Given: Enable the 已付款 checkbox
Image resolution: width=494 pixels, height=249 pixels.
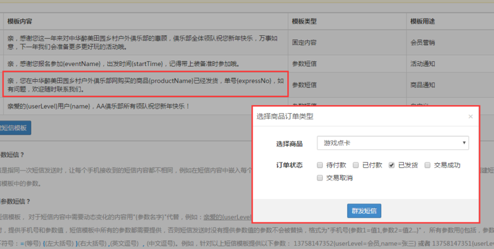Looking at the screenshot, I should tap(356, 166).
